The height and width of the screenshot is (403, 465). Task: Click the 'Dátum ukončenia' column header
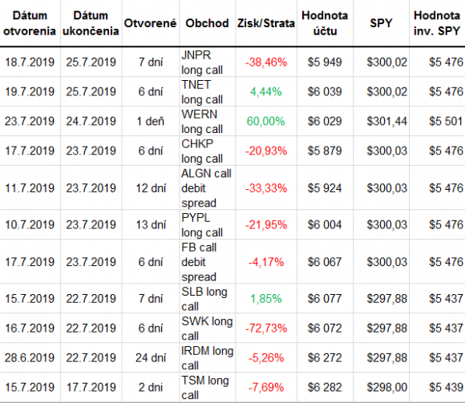pyautogui.click(x=91, y=23)
